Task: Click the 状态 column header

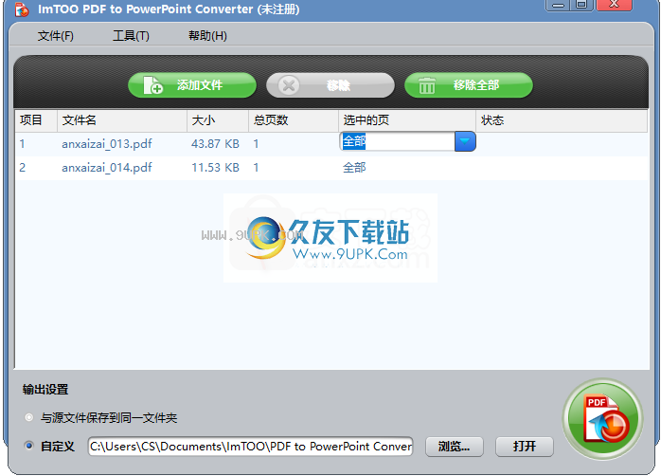Action: pos(562,120)
